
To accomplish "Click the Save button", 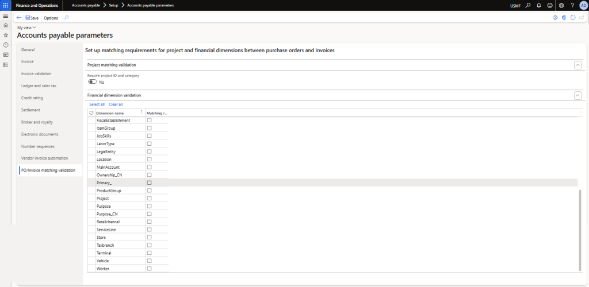I will pos(32,18).
